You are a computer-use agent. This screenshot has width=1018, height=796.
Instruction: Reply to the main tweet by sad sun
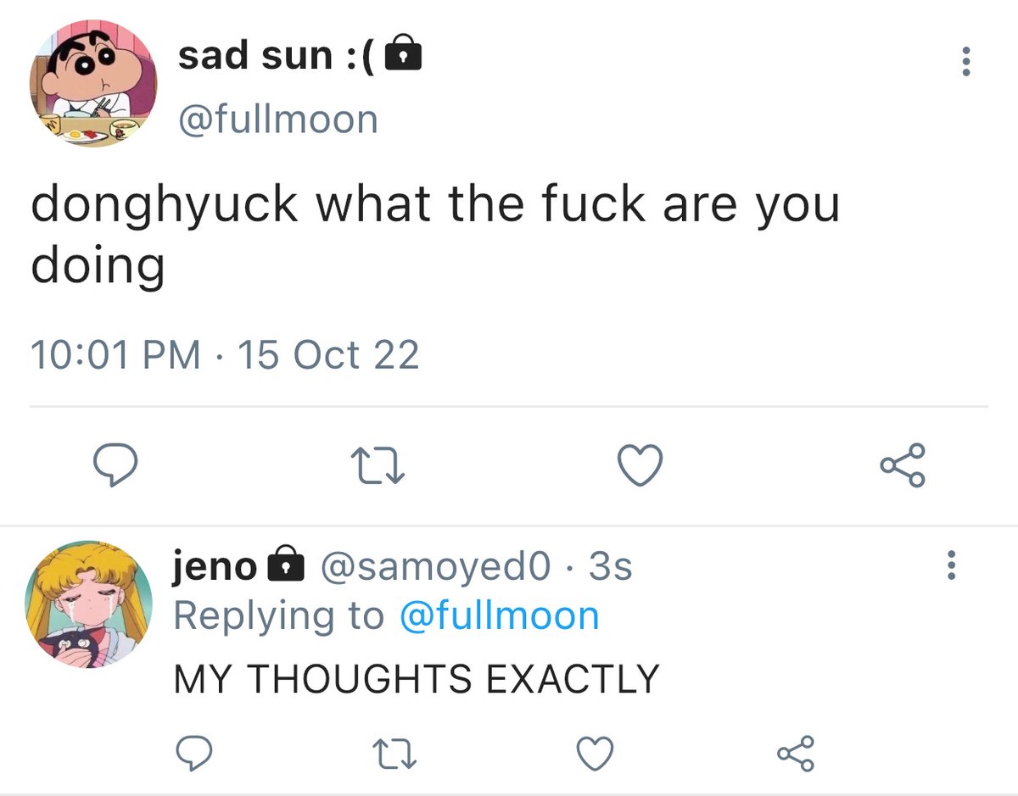pos(114,465)
